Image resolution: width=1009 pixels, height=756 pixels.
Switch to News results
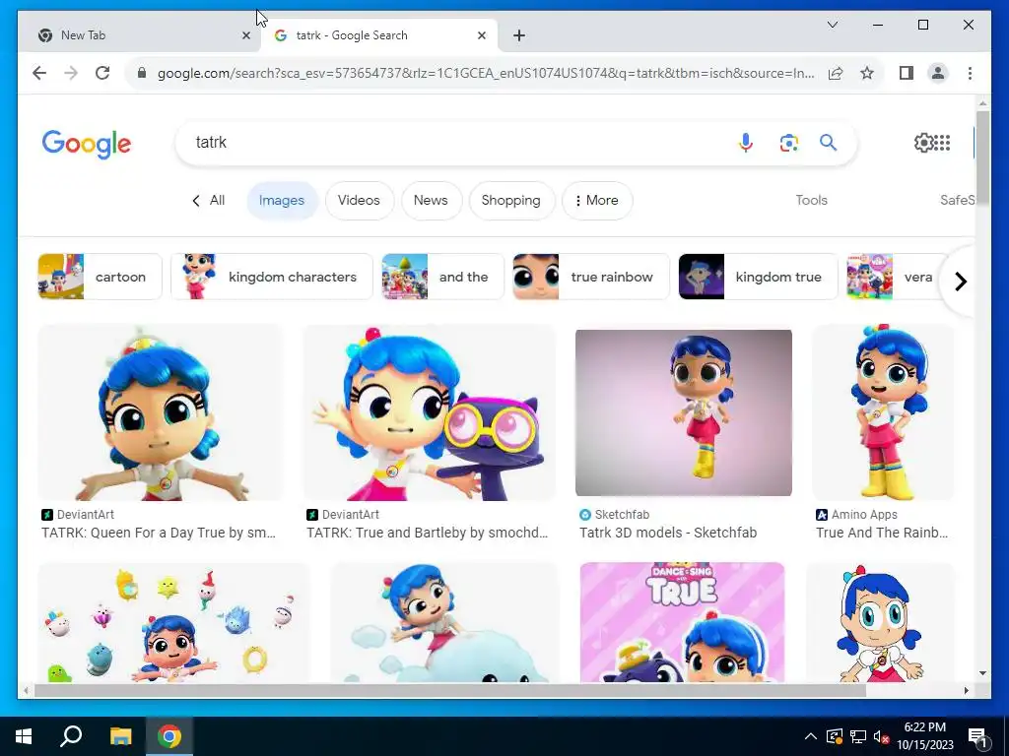(x=431, y=200)
